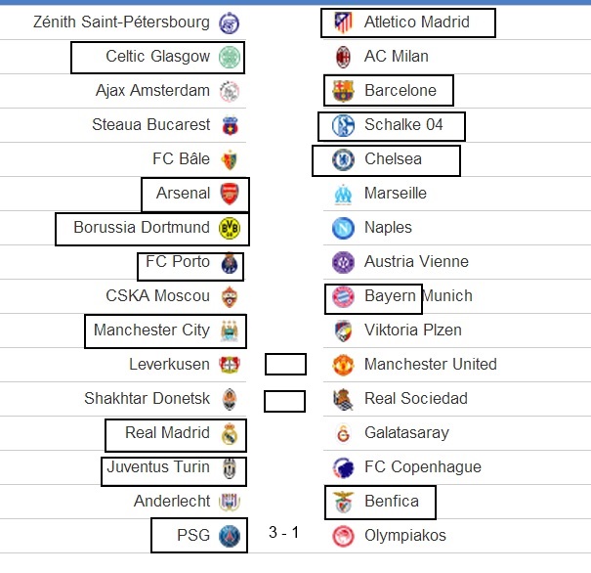This screenshot has height=573, width=591.
Task: Click the PSG club logo
Action: click(x=230, y=536)
